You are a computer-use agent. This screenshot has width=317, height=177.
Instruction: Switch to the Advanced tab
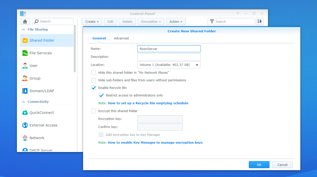(121, 38)
